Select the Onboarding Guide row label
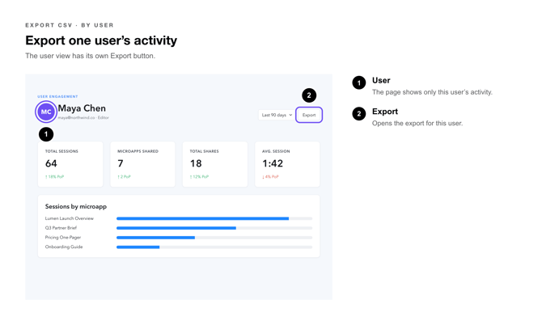Image resolution: width=542 pixels, height=325 pixels. click(64, 247)
